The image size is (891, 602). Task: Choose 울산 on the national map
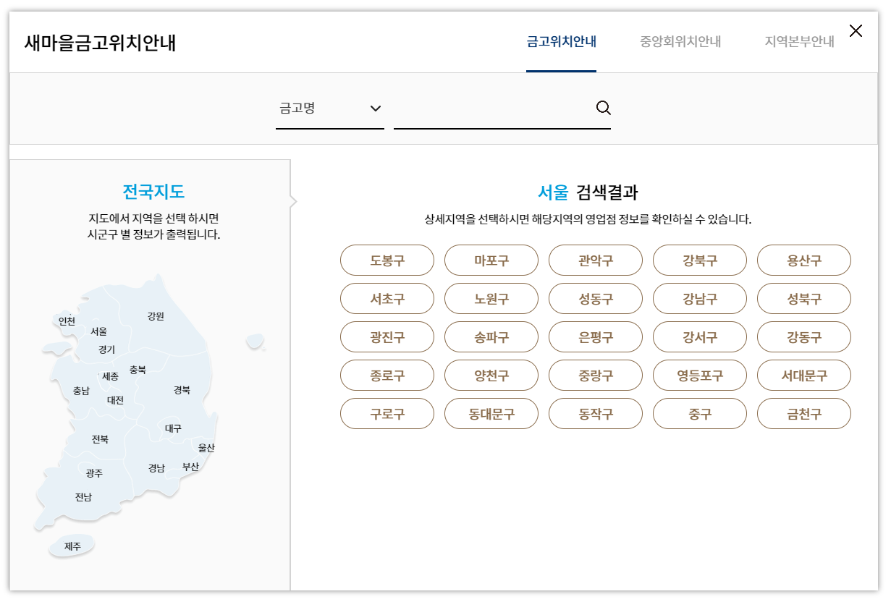[206, 448]
